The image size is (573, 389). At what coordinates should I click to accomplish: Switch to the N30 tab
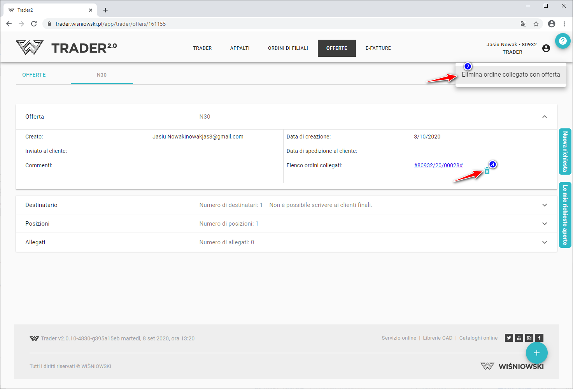[102, 75]
